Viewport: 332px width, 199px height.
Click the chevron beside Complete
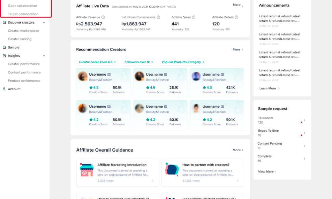304,159
